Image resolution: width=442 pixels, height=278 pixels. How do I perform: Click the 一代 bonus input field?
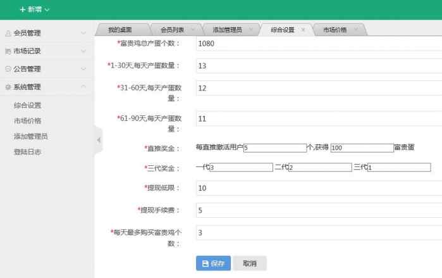pyautogui.click(x=240, y=167)
